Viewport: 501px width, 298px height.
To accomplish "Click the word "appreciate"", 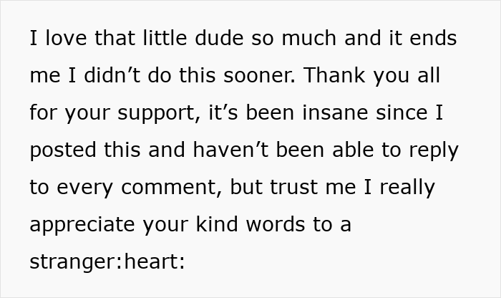I will pos(82,226).
